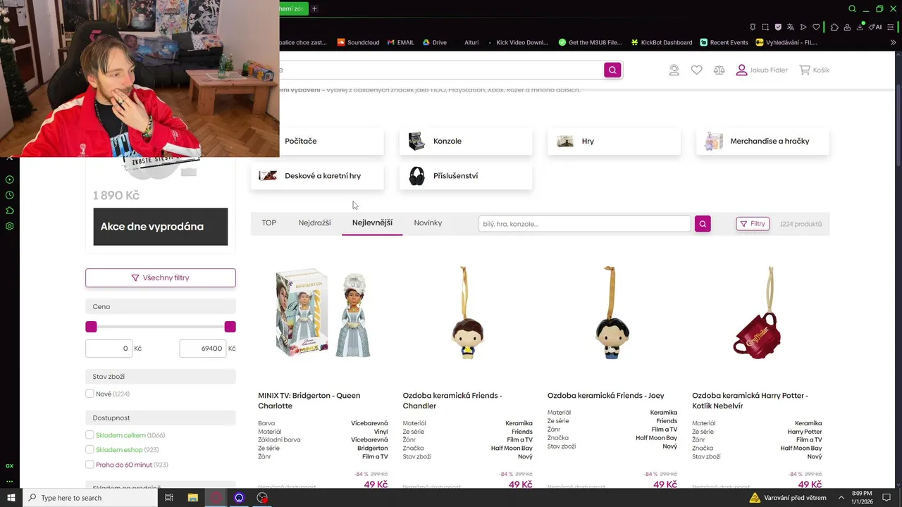Check the Skladem celkem checkbox
The height and width of the screenshot is (507, 902).
(x=89, y=435)
